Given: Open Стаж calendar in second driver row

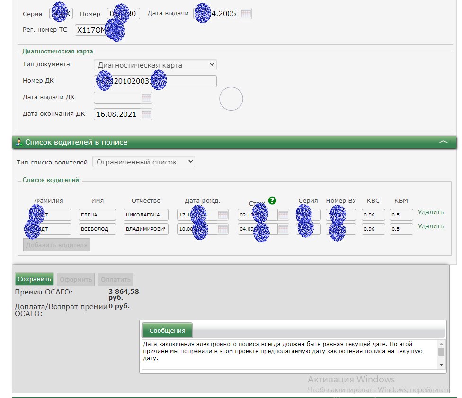Looking at the screenshot, I should click(283, 229).
